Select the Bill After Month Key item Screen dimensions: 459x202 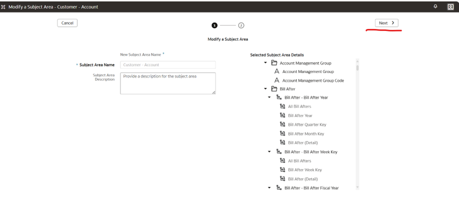click(x=306, y=133)
